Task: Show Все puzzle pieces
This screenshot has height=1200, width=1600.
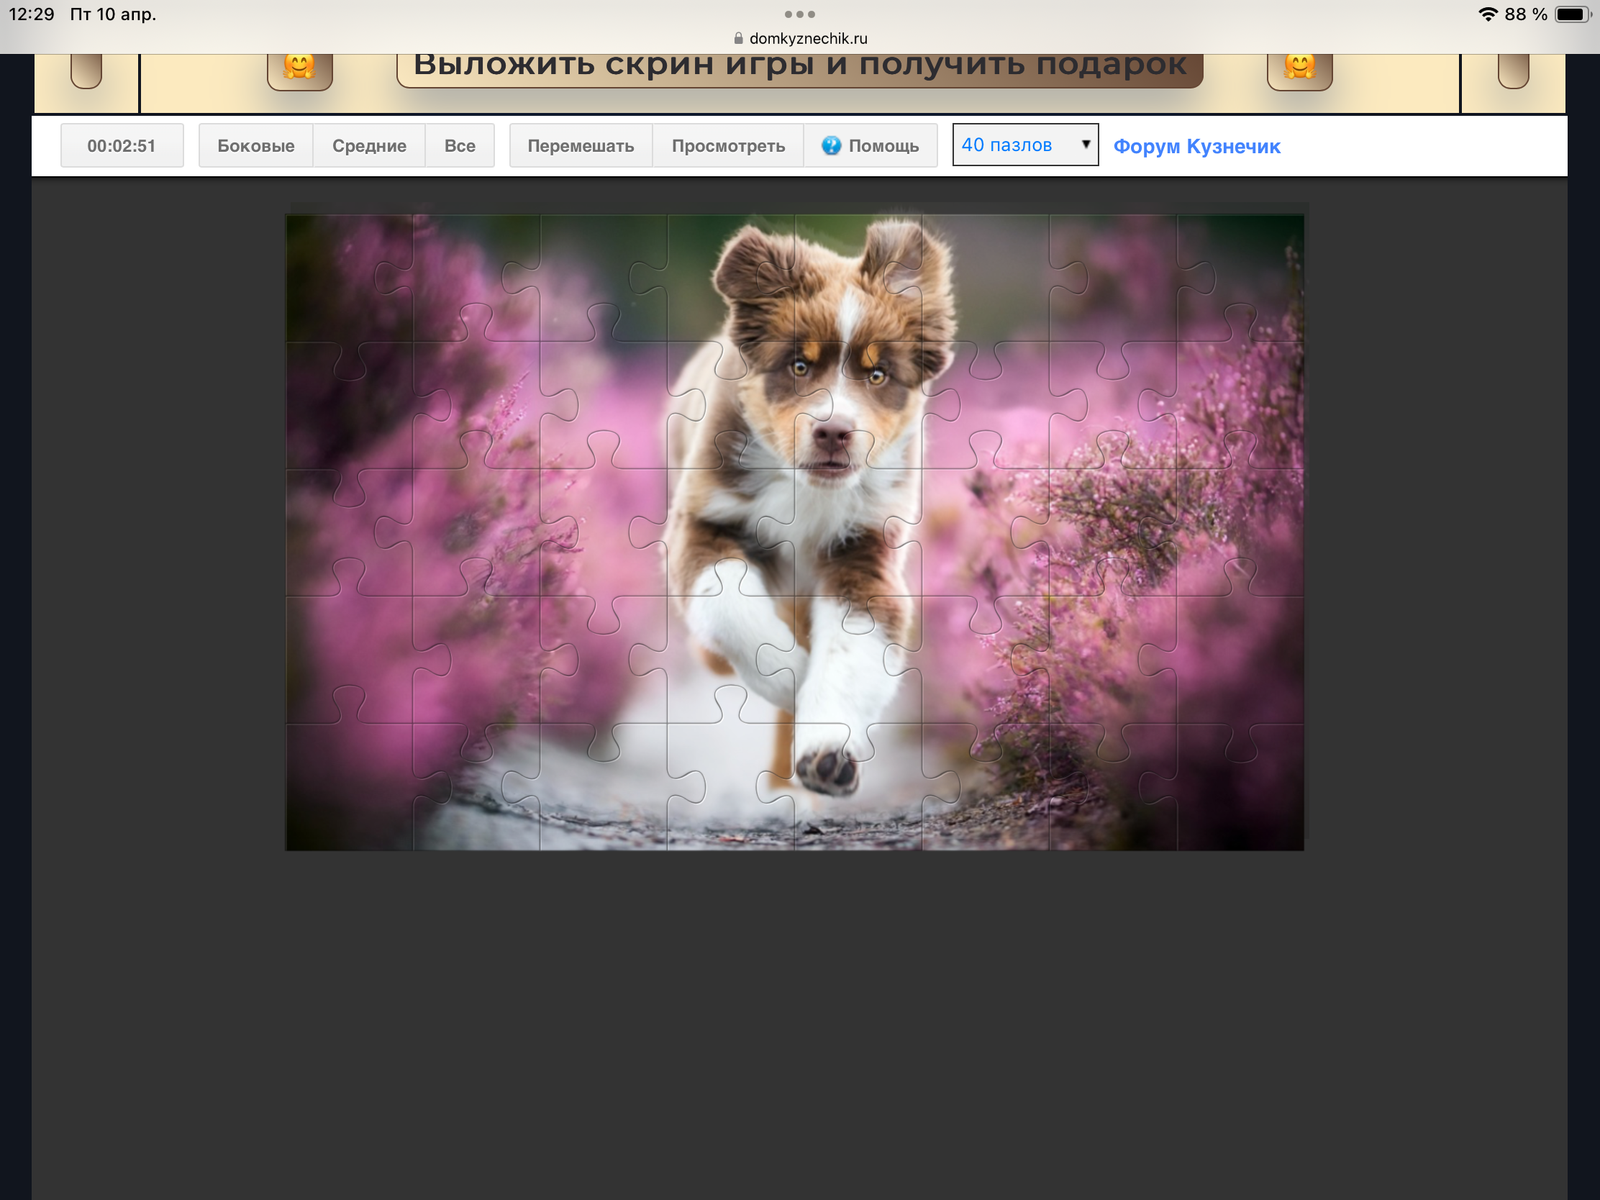Action: coord(459,145)
